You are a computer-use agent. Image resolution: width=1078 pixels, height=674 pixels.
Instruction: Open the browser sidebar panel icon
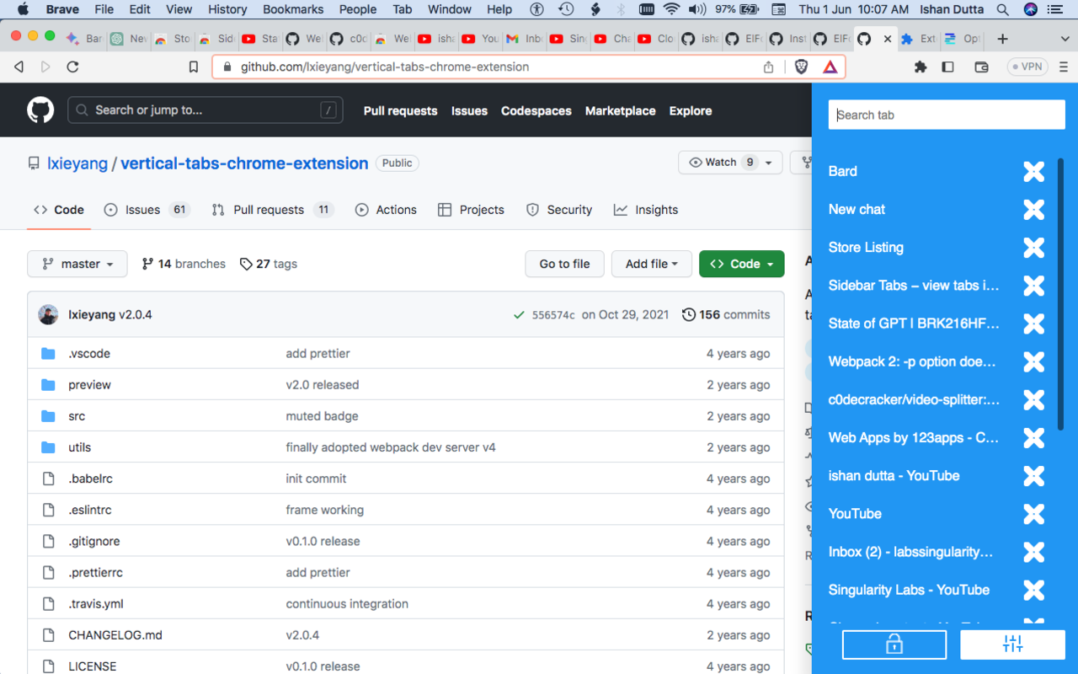(948, 66)
